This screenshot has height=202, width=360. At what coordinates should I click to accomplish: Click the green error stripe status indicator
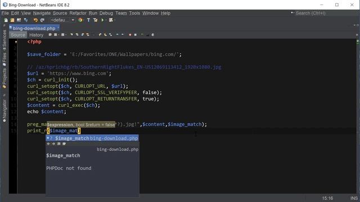(358, 42)
